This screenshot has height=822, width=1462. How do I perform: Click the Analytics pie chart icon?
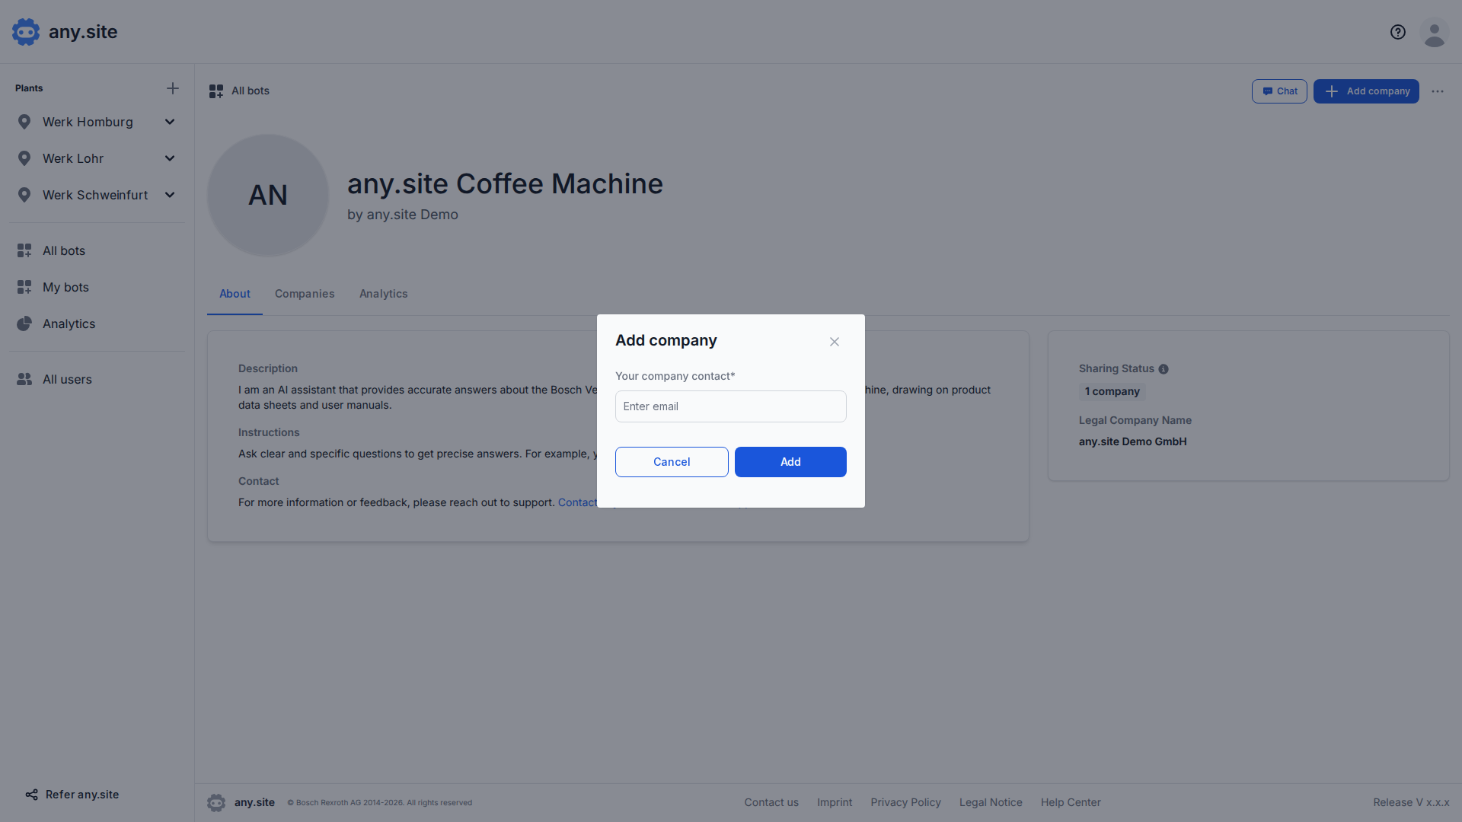click(24, 323)
